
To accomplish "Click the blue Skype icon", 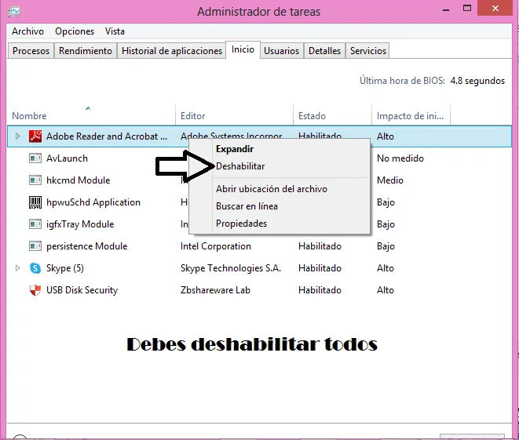I will pos(35,268).
